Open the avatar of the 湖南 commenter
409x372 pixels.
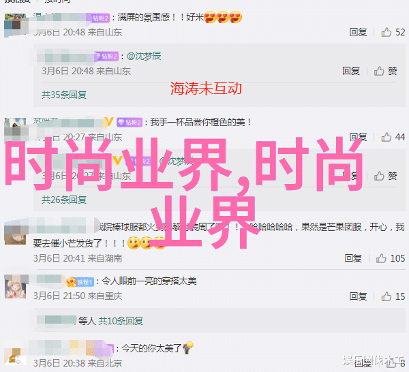coord(15,234)
